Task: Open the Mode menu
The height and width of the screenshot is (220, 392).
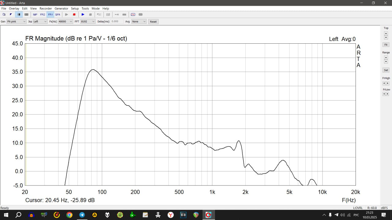Action: 96,9
